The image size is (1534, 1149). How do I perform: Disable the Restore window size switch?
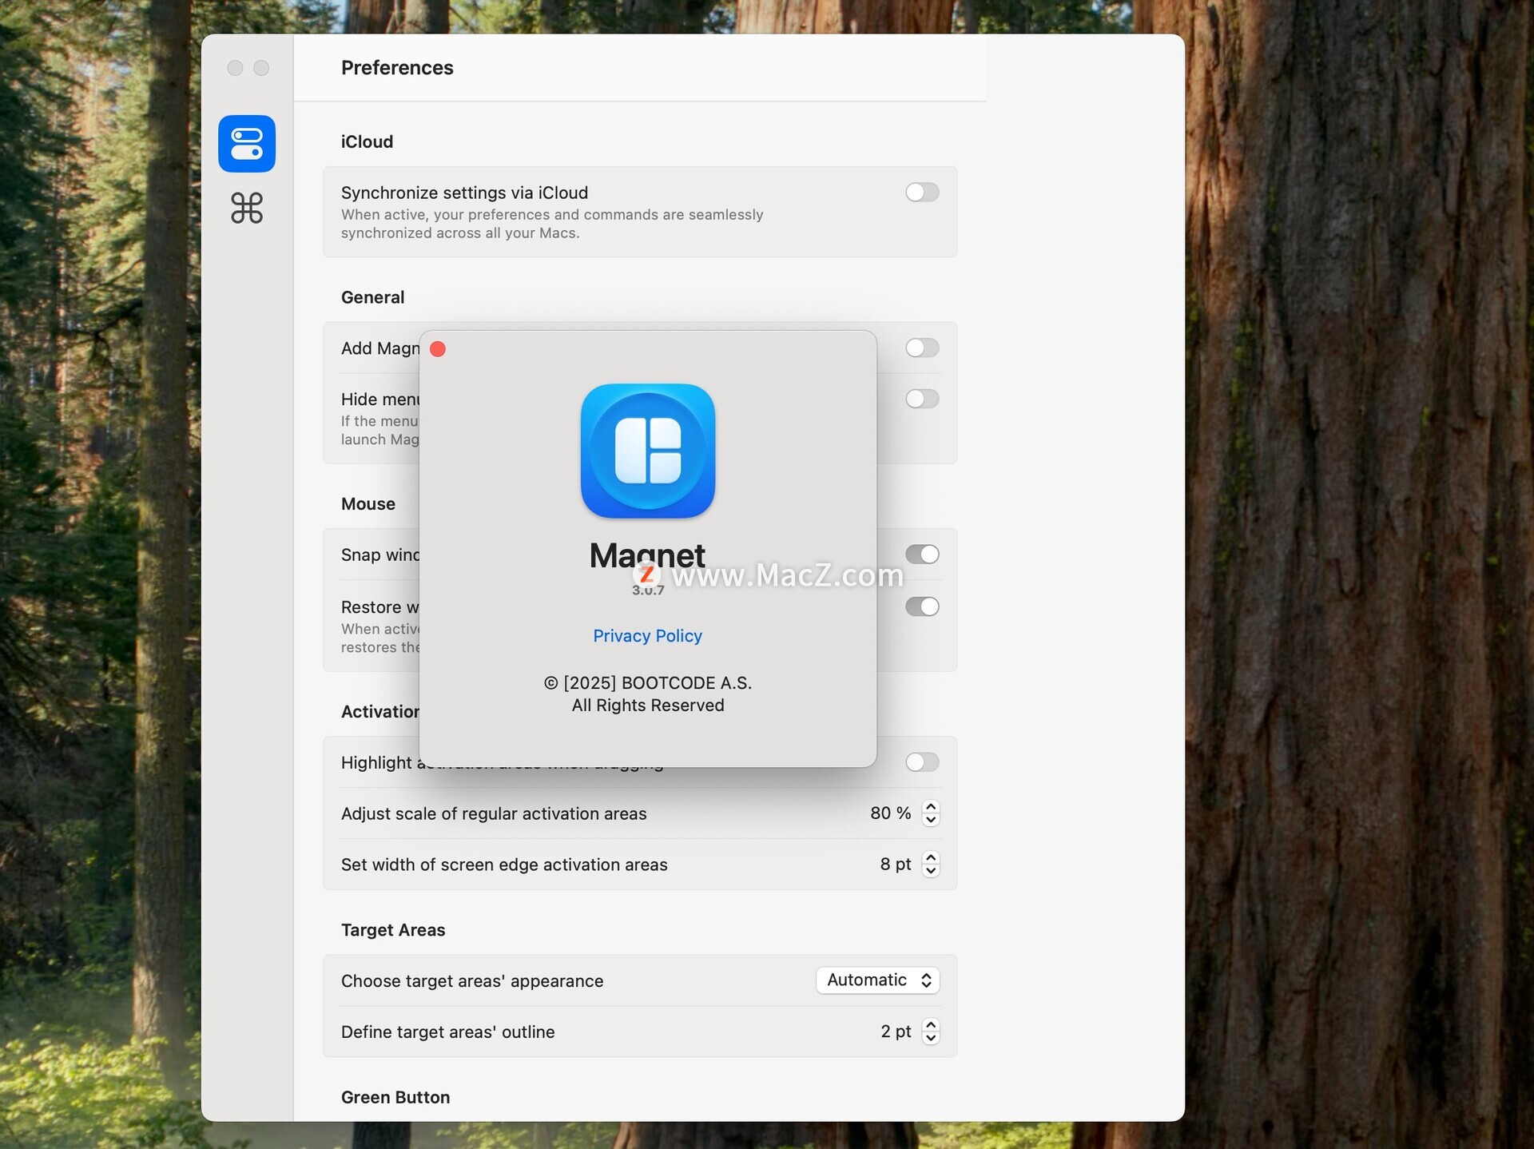point(922,606)
